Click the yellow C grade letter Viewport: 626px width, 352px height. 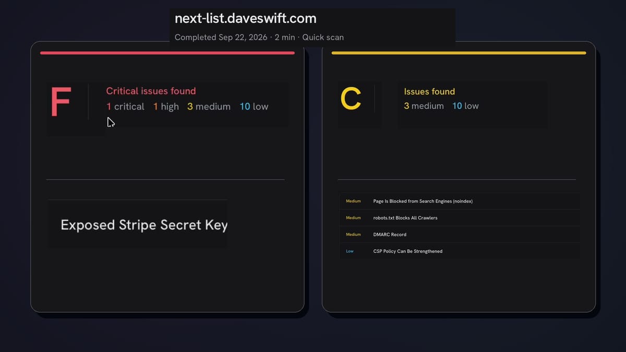(351, 99)
